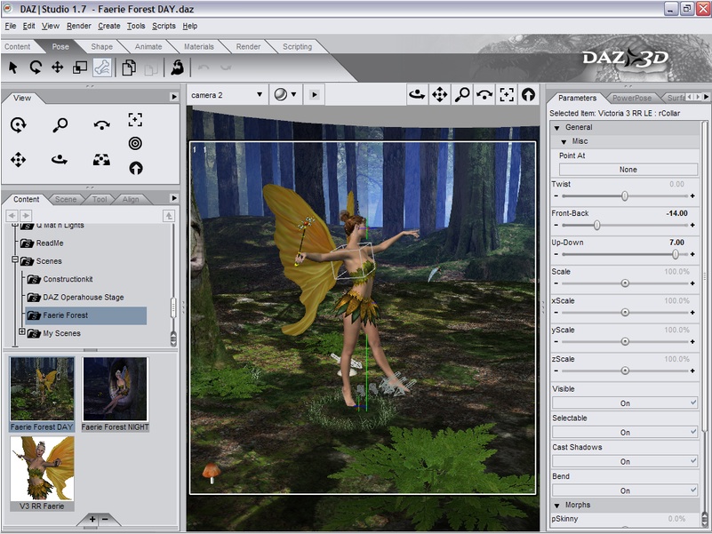Collapse the Misc parameters subgroup
Screen dimensions: 712x534
tap(564, 142)
